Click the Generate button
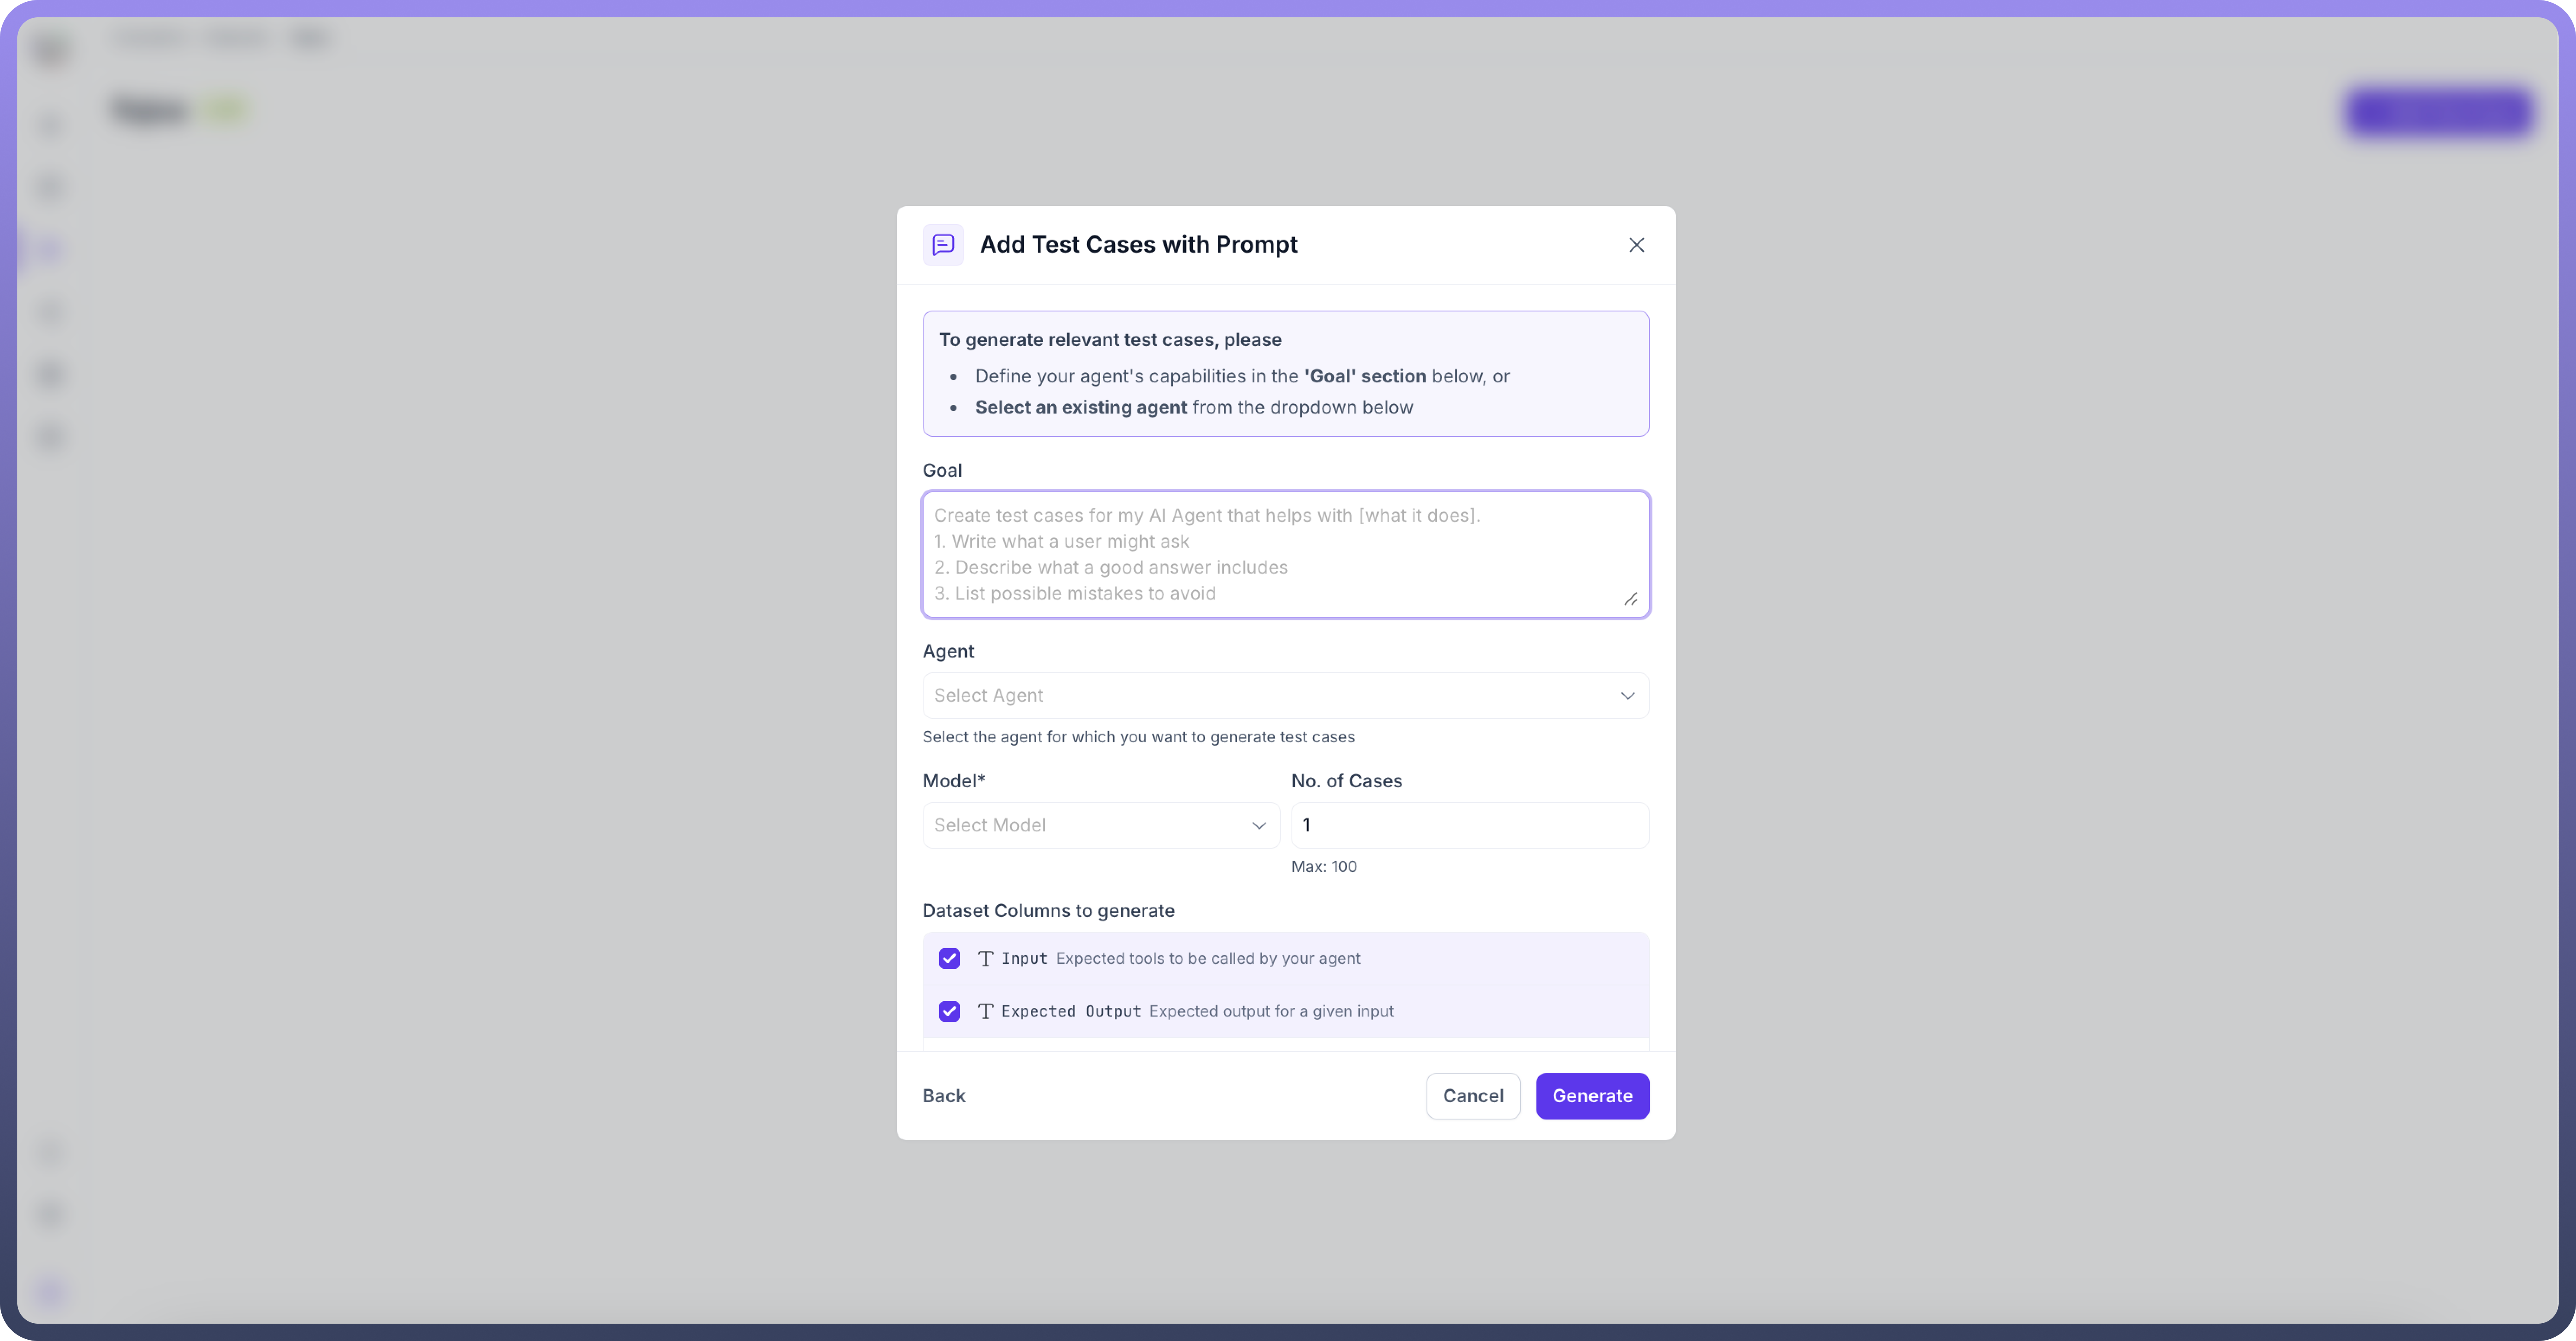Viewport: 2576px width, 1341px height. click(x=1591, y=1095)
